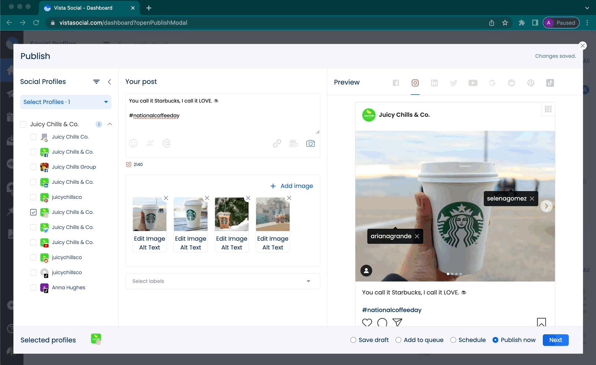Switch preview to LinkedIn icon
Screen dimensions: 596x365
coord(434,83)
